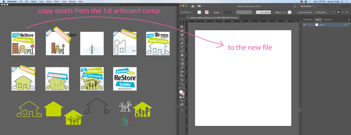Select the Gradient tool
This screenshot has height=135, width=351.
coord(182,63)
